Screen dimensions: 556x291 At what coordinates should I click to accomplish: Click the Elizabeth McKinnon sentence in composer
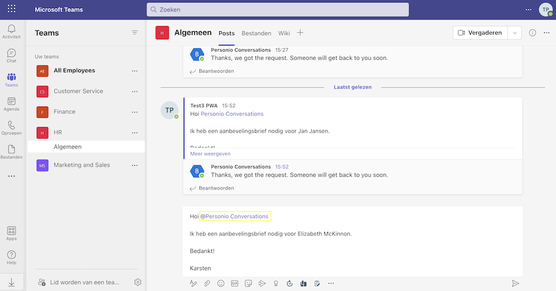271,234
